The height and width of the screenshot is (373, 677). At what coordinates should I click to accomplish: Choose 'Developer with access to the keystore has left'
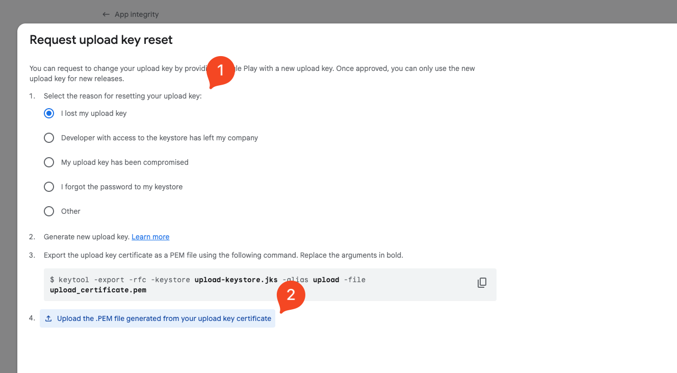click(49, 138)
